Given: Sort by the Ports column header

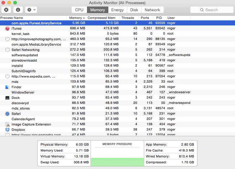Looking at the screenshot, I should click(146, 18).
